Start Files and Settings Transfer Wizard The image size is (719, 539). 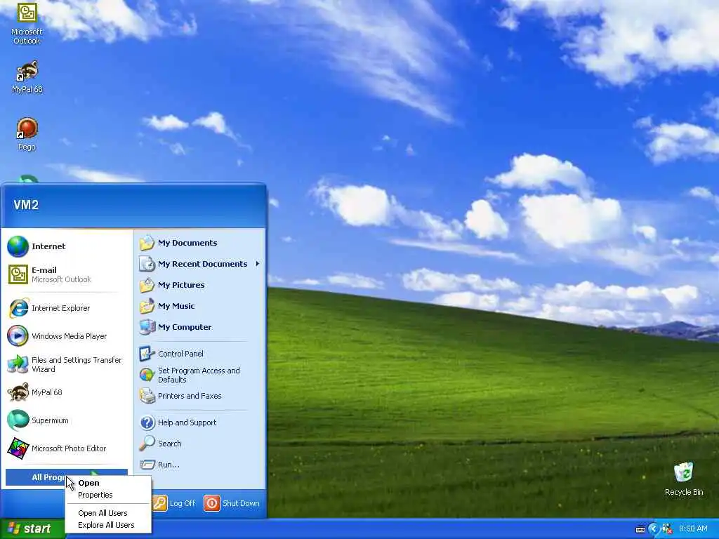[67, 364]
